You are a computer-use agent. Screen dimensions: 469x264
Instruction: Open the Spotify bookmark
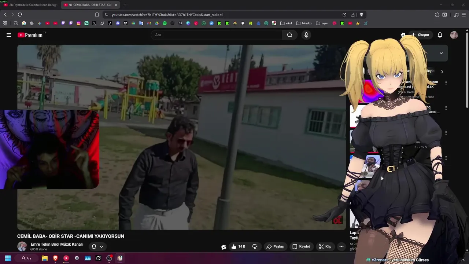(165, 23)
